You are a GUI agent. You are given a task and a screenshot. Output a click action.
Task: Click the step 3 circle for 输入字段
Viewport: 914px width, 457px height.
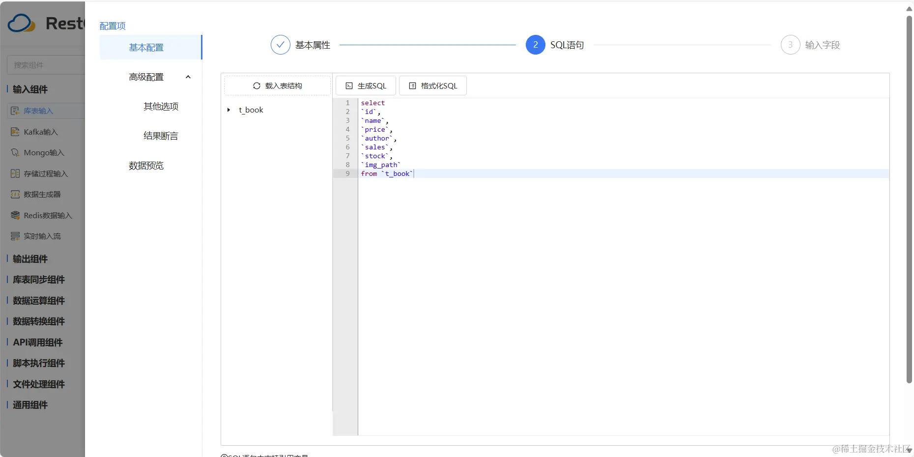790,45
